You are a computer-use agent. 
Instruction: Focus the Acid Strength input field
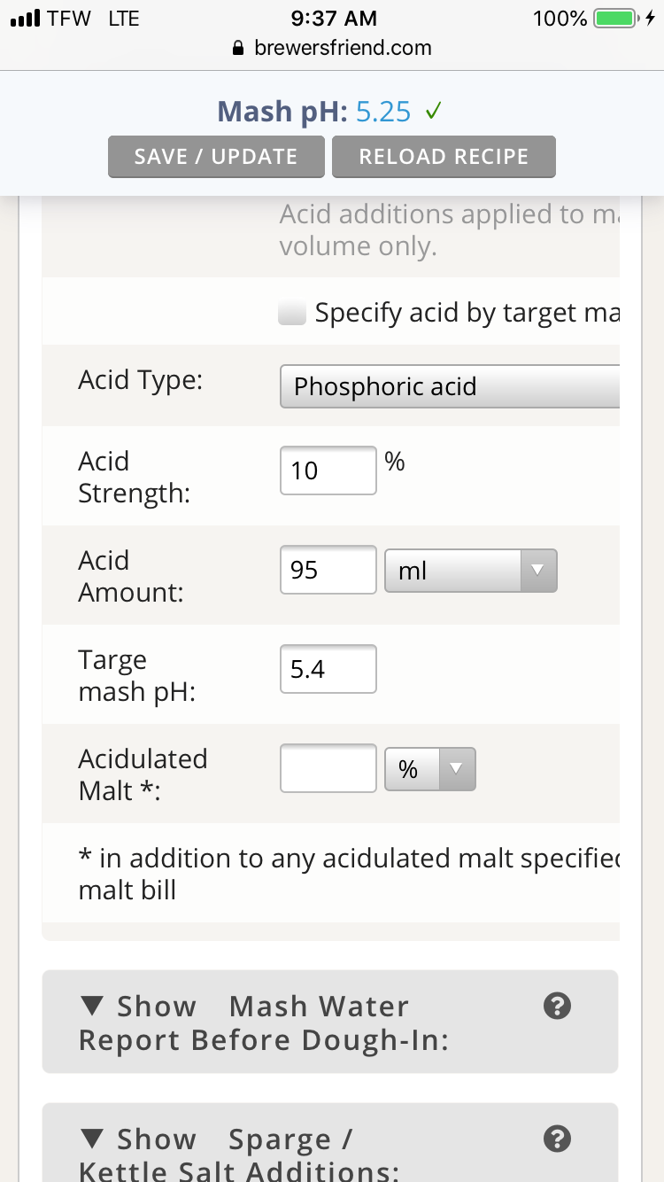(x=328, y=470)
